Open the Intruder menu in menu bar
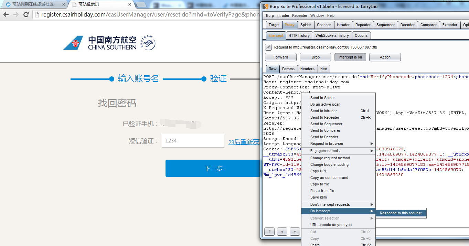Screen dimensions: 469x246 (x=283, y=15)
